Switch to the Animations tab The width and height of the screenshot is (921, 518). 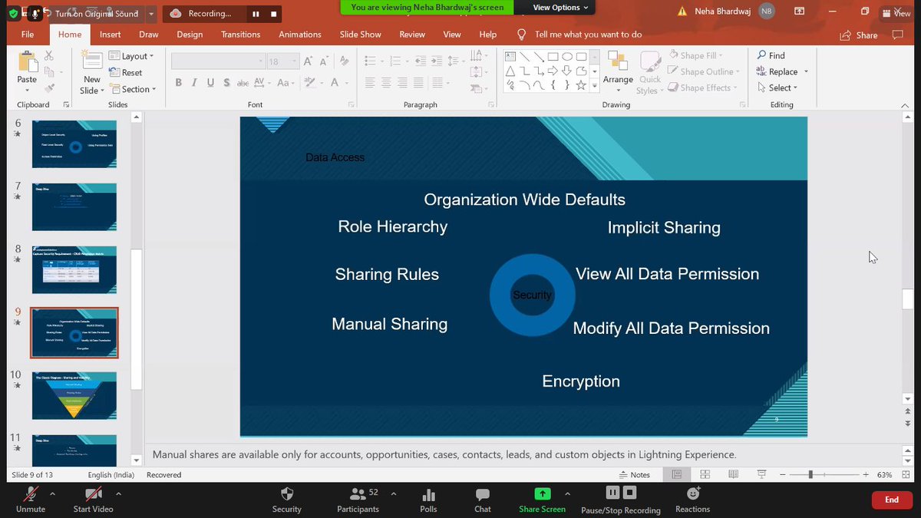[300, 35]
